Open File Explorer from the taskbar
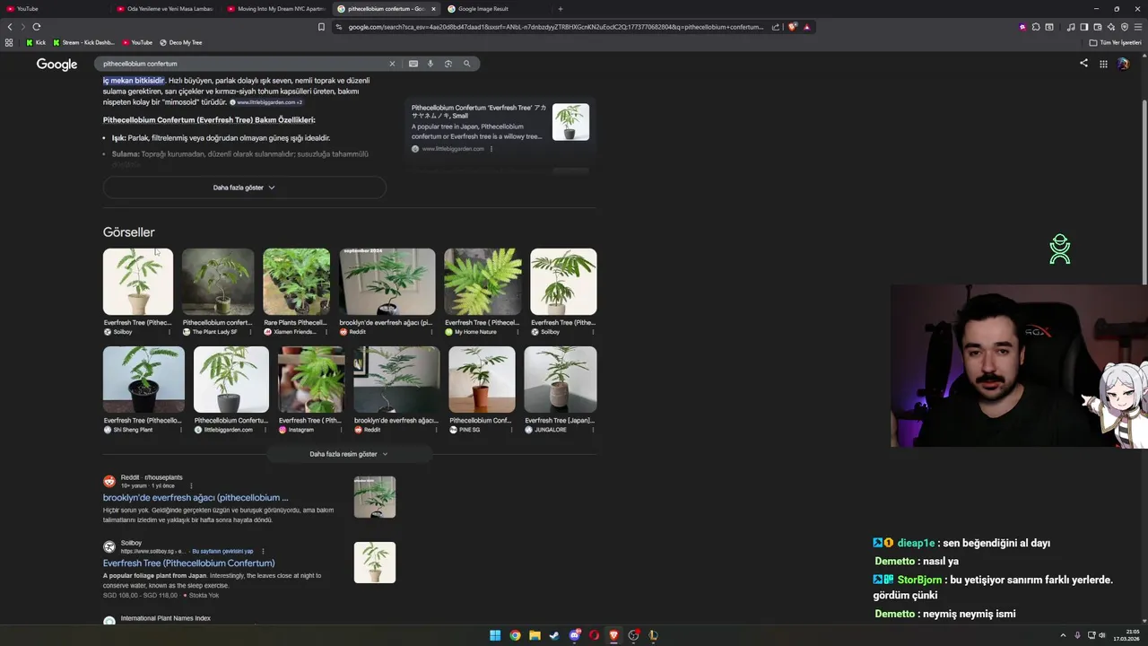 [x=535, y=635]
